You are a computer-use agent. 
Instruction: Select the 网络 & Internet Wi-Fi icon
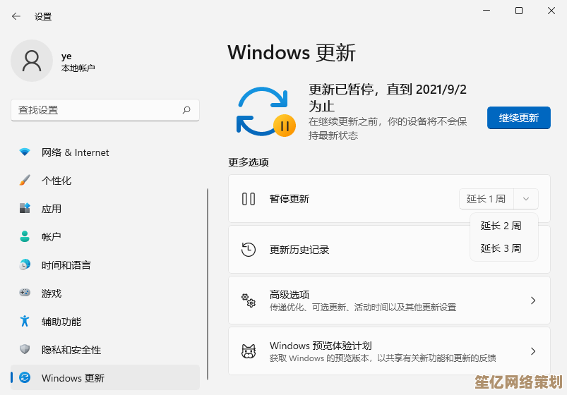pyautogui.click(x=25, y=152)
